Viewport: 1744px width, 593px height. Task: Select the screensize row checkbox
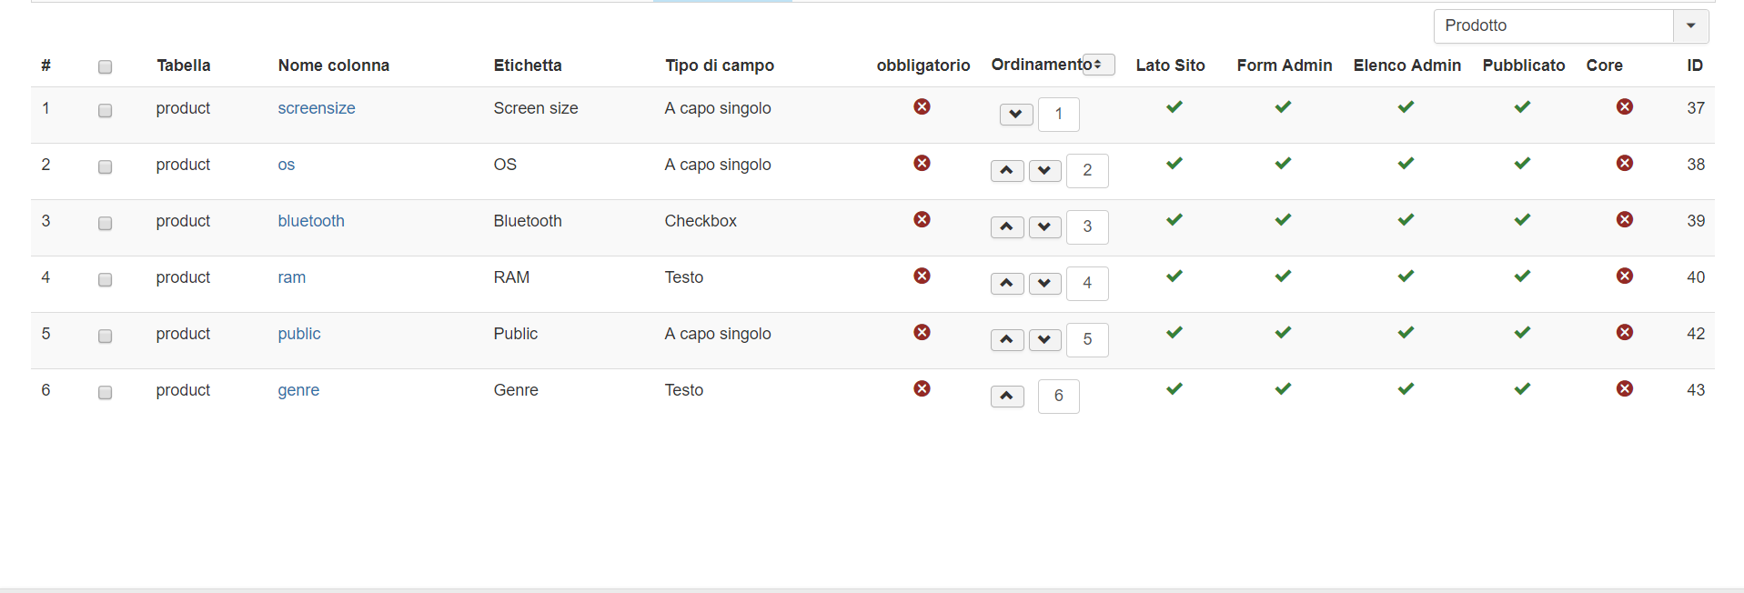pos(105,110)
